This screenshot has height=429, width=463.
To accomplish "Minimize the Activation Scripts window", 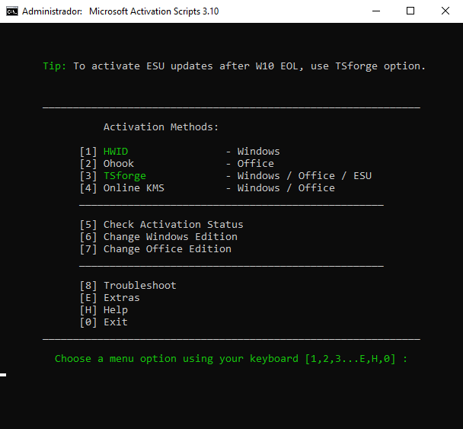I will click(x=376, y=11).
